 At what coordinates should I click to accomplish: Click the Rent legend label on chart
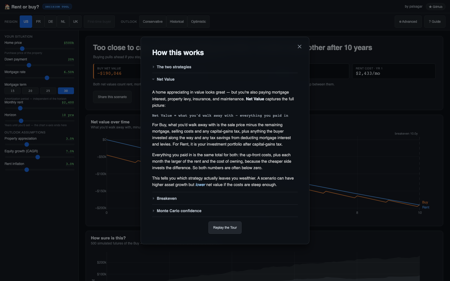coord(426,207)
